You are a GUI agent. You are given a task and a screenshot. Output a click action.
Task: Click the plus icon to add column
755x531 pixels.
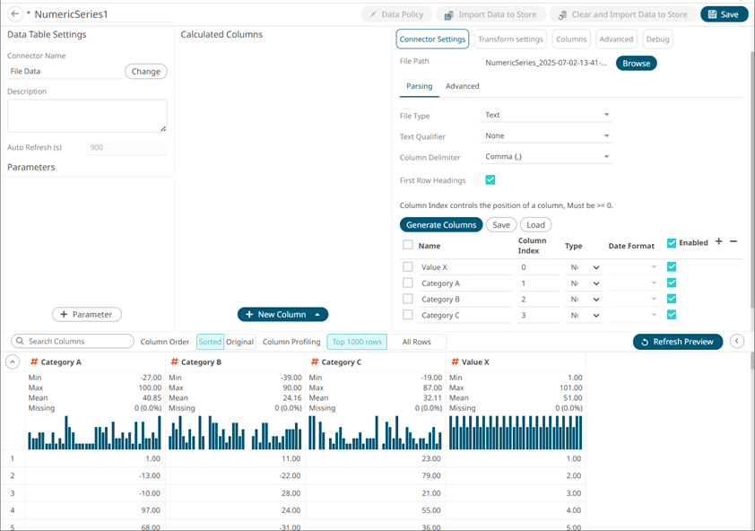pos(718,242)
